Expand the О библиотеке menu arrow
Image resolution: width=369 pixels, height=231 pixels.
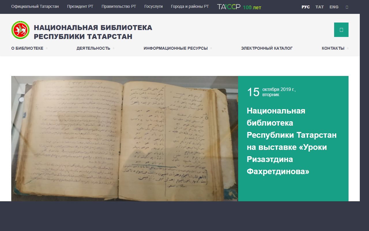click(46, 49)
